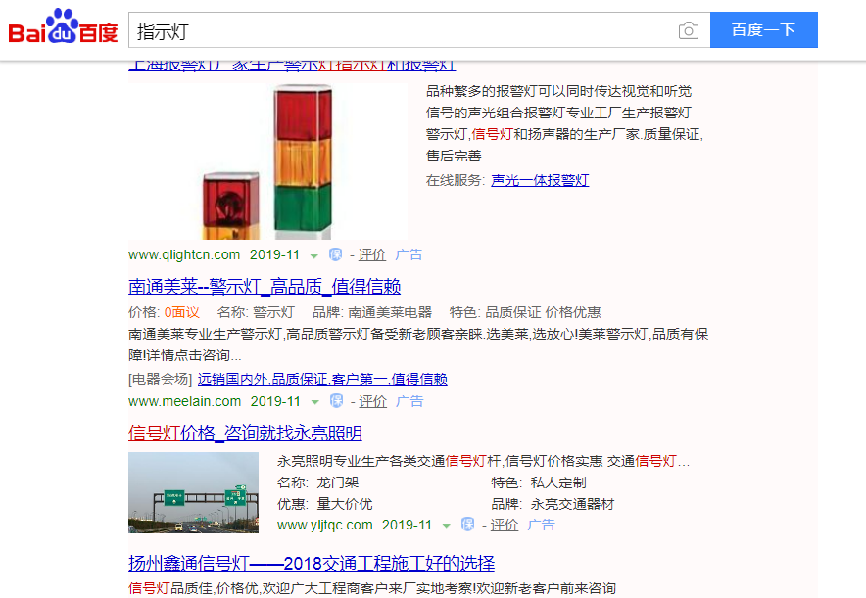Image resolution: width=866 pixels, height=598 pixels.
Task: Open the 扬州鑫通信号灯 result title
Action: (312, 563)
